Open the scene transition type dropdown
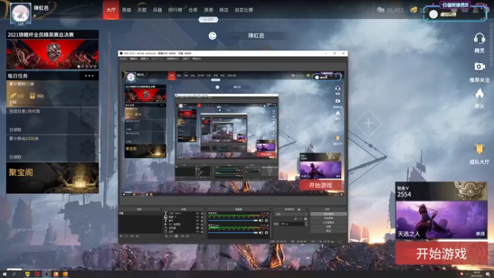The image size is (494, 278). [291, 214]
